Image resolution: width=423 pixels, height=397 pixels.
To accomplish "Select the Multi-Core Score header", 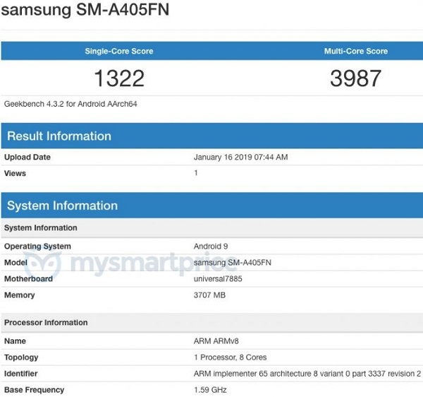I will pyautogui.click(x=355, y=52).
